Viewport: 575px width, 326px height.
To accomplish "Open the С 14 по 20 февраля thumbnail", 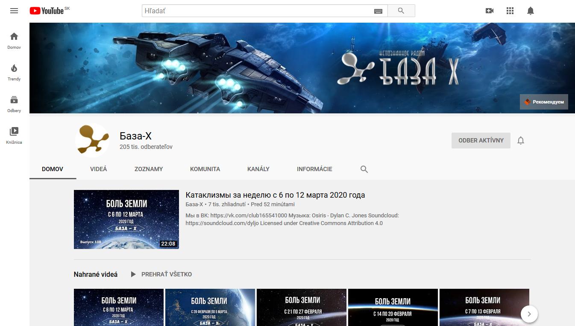I will (393, 307).
